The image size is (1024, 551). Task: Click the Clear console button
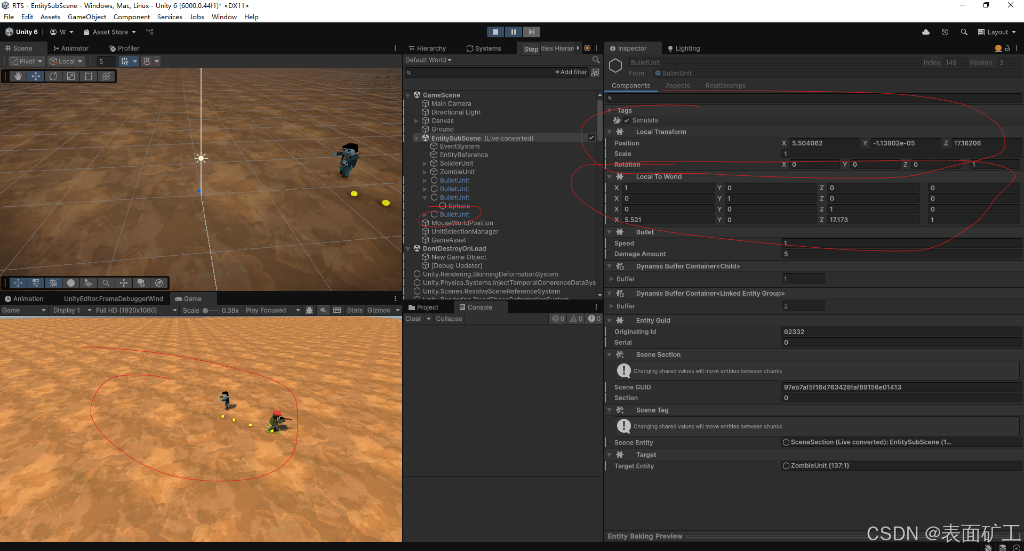pos(413,319)
